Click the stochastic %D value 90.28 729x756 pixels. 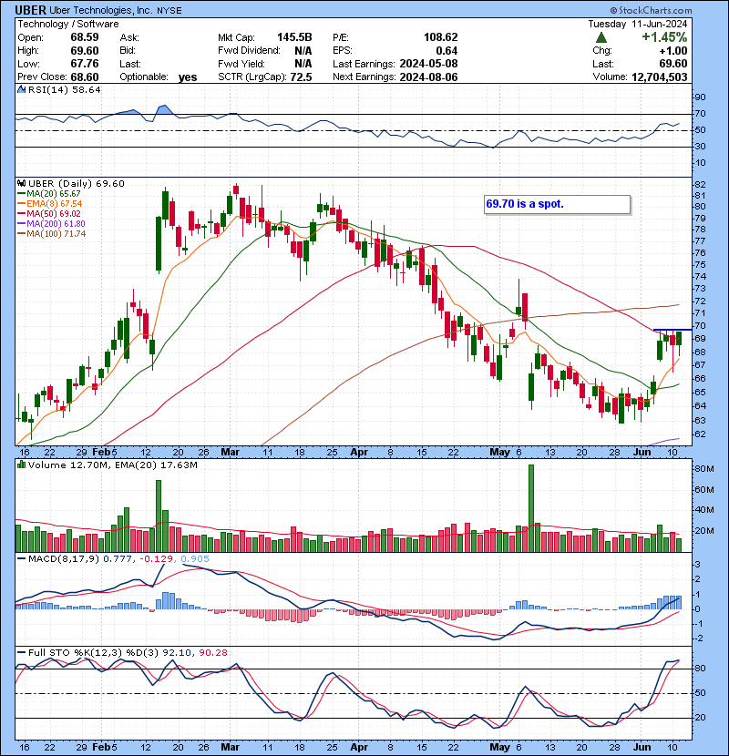212,653
